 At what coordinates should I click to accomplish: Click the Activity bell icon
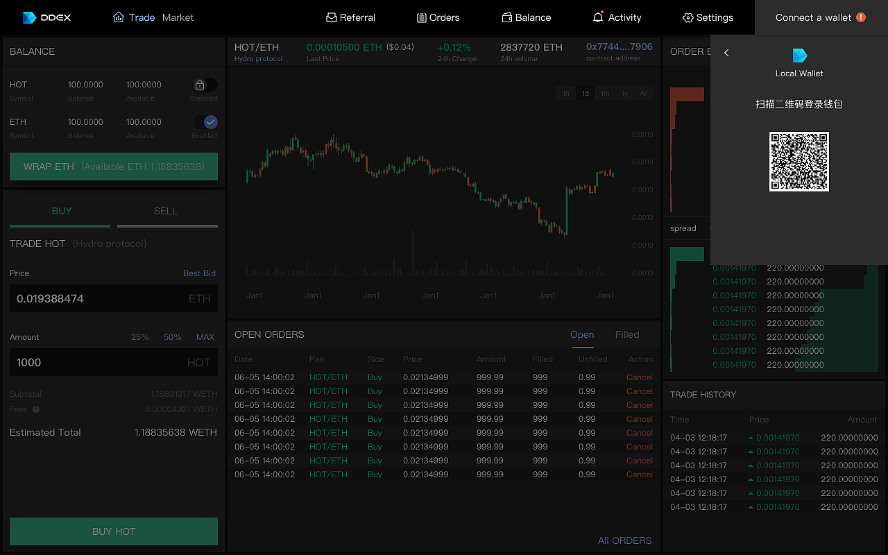tap(598, 17)
